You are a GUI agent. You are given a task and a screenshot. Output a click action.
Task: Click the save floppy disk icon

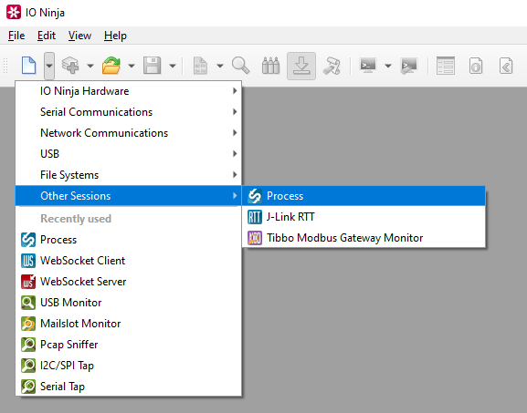coord(153,66)
